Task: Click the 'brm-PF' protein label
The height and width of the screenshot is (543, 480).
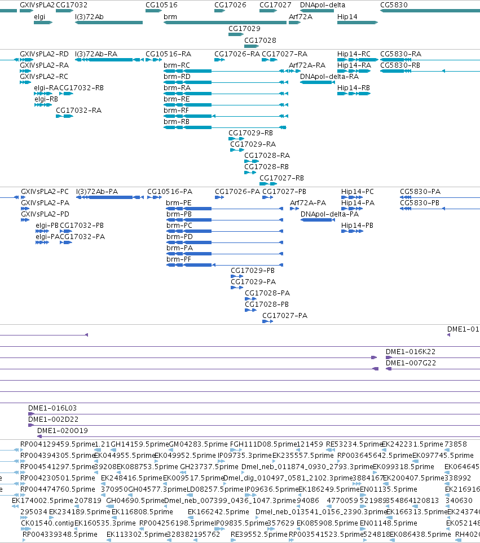Action: [x=179, y=259]
